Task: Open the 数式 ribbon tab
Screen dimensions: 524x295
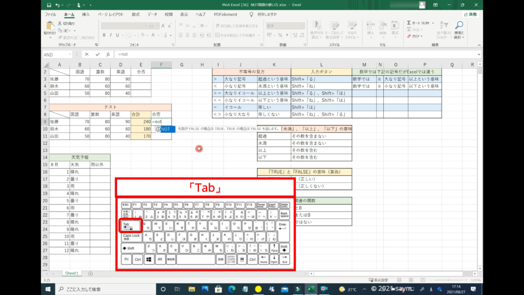Action: click(x=135, y=14)
